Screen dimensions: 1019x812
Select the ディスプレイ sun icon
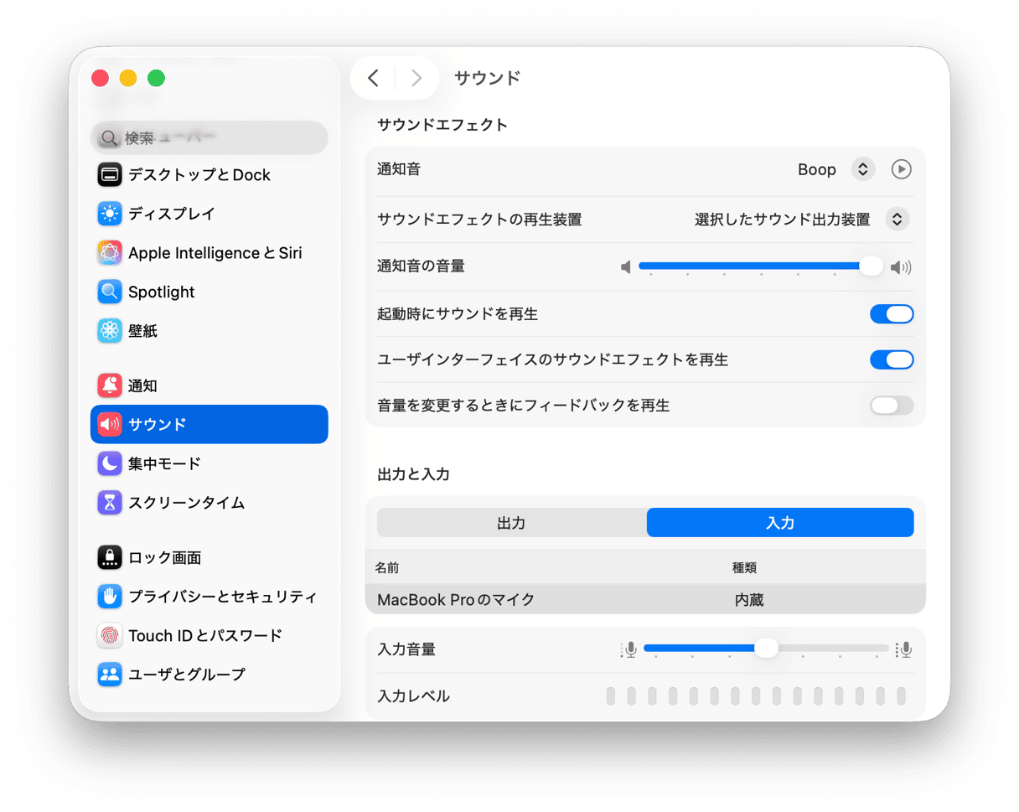110,214
